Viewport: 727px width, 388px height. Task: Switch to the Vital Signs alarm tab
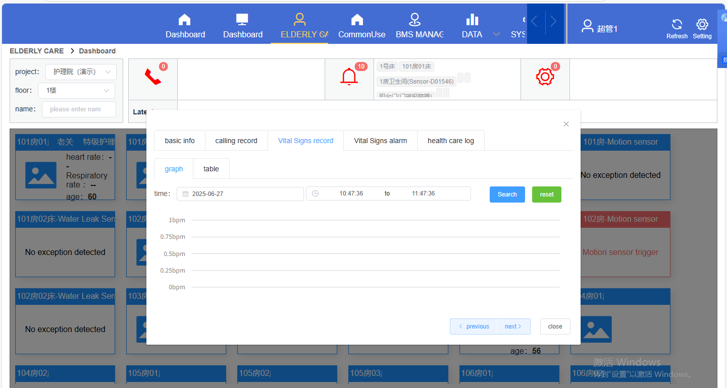click(381, 141)
